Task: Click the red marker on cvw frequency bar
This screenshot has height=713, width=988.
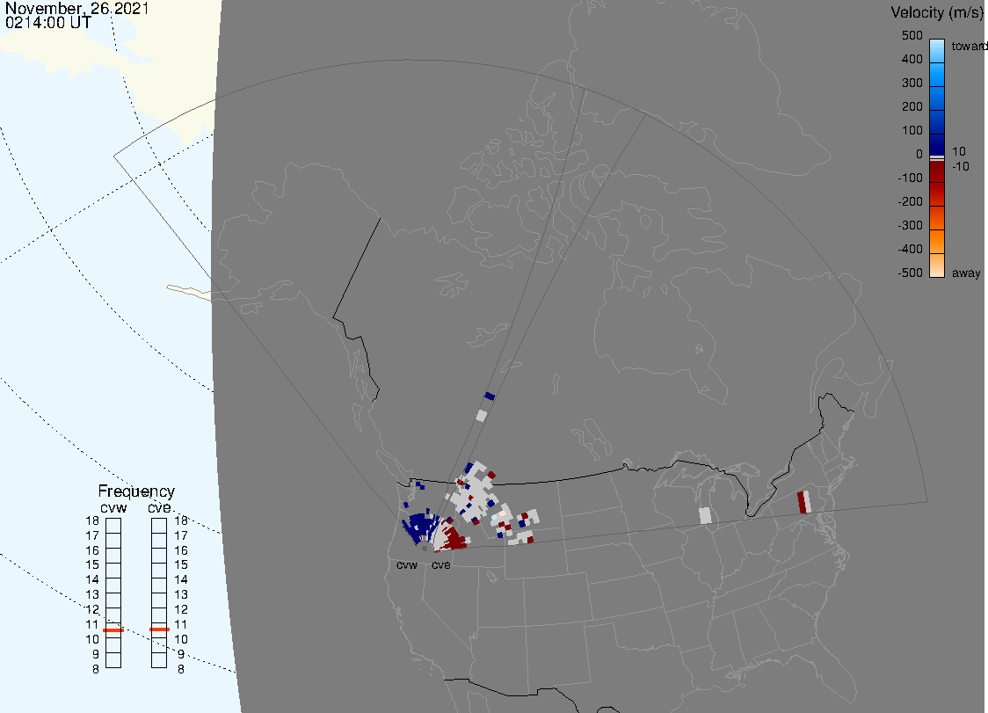Action: 113,629
